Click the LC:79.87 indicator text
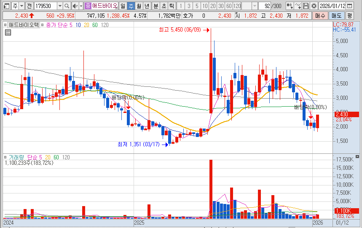Screen dimensions: 362x228 [x=343, y=24]
